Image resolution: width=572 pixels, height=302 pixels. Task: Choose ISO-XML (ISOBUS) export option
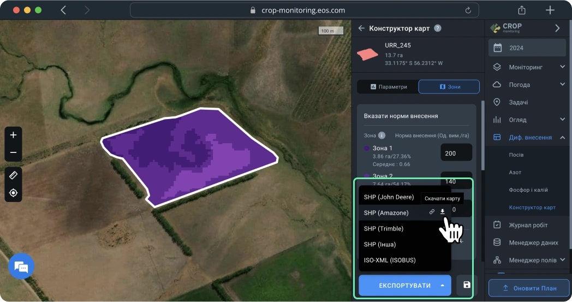tap(390, 260)
